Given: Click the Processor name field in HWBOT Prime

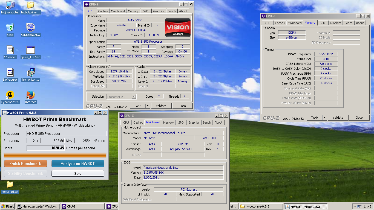Looking at the screenshot, I should (67, 133).
